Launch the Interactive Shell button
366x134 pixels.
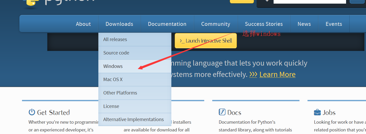coord(206,41)
